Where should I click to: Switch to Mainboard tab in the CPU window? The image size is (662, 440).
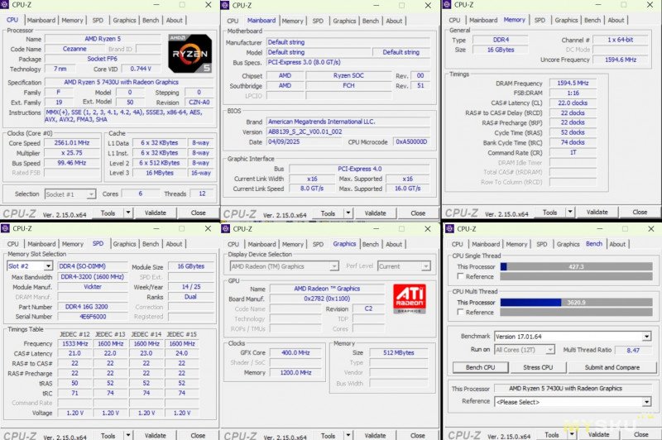41,20
